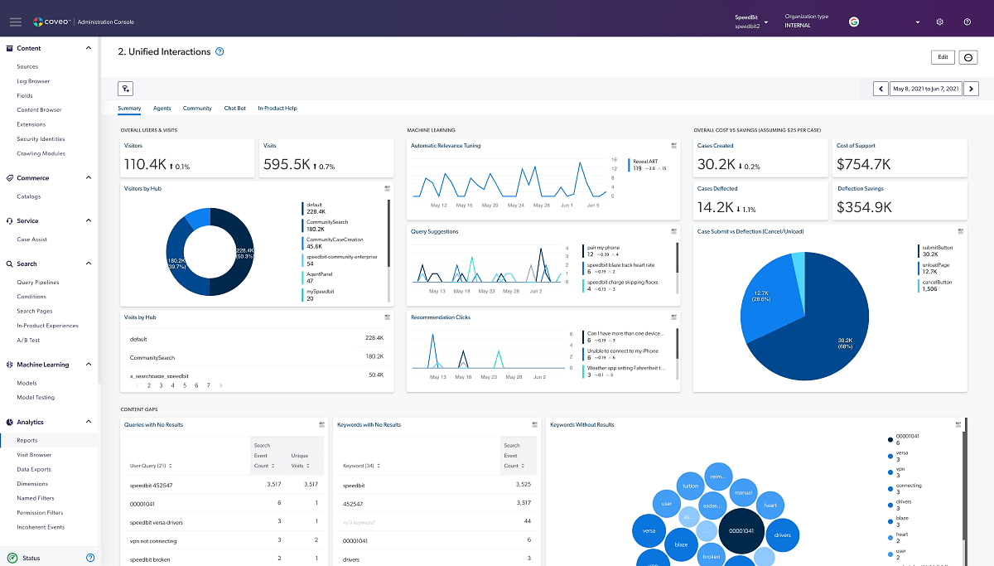Image resolution: width=994 pixels, height=566 pixels.
Task: Click the date range field
Action: point(926,89)
